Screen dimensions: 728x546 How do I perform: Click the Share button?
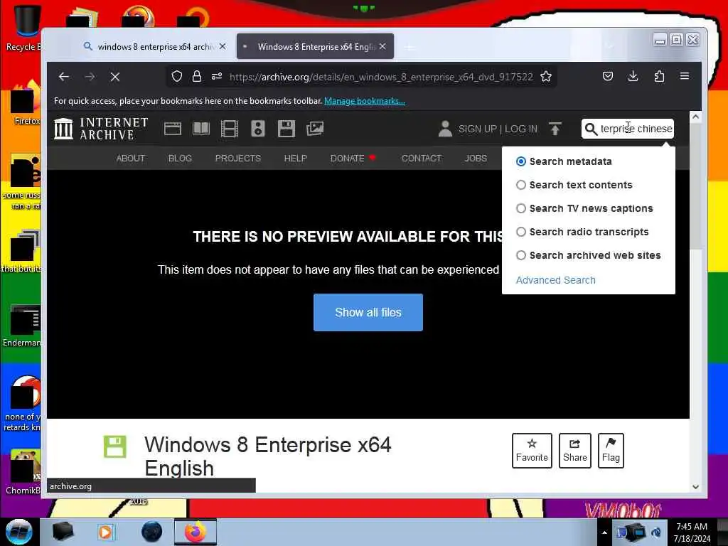point(574,451)
